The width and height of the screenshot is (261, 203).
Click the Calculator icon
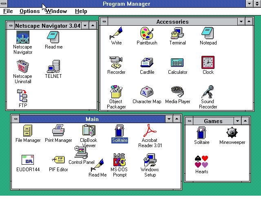coord(178,63)
